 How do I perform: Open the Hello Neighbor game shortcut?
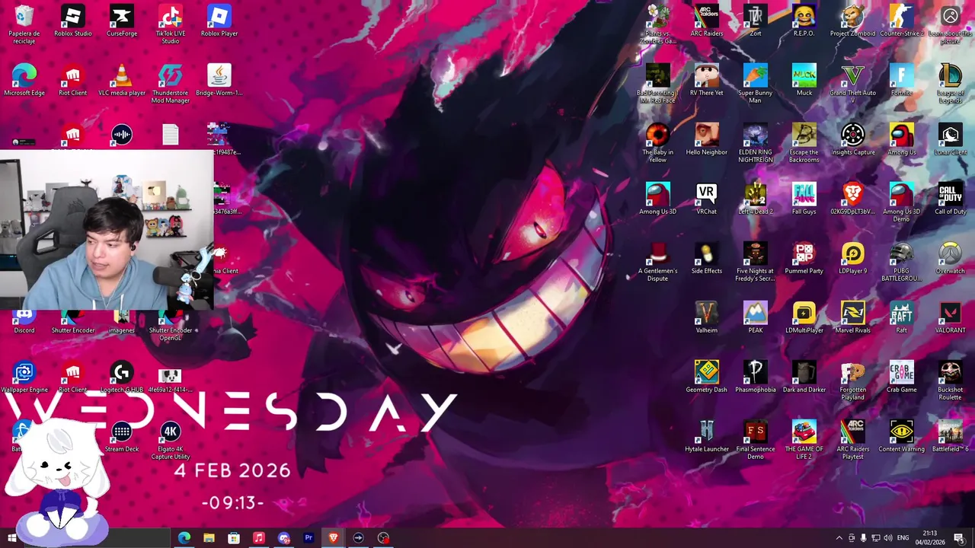pos(707,140)
